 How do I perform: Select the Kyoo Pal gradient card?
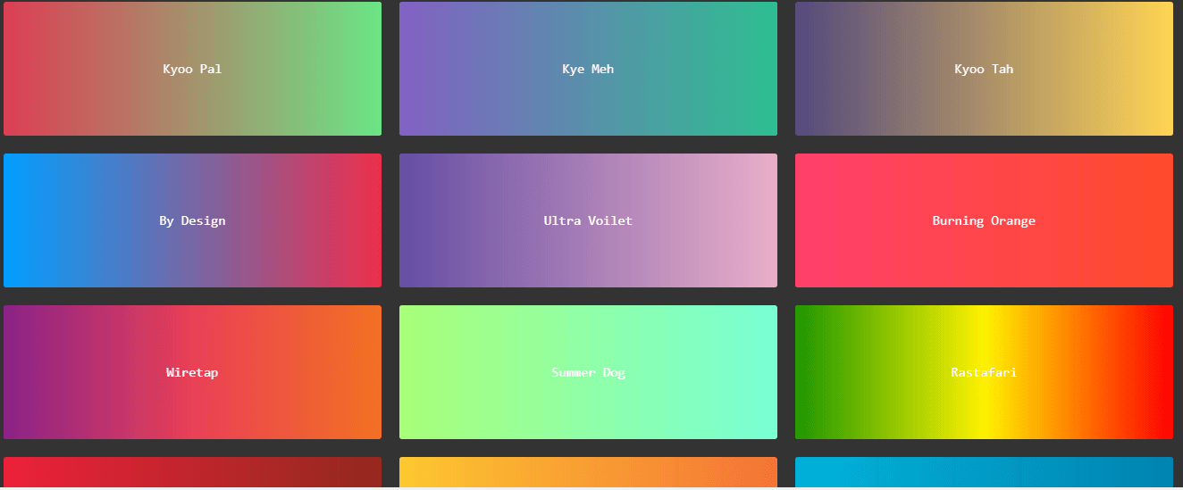tap(192, 69)
